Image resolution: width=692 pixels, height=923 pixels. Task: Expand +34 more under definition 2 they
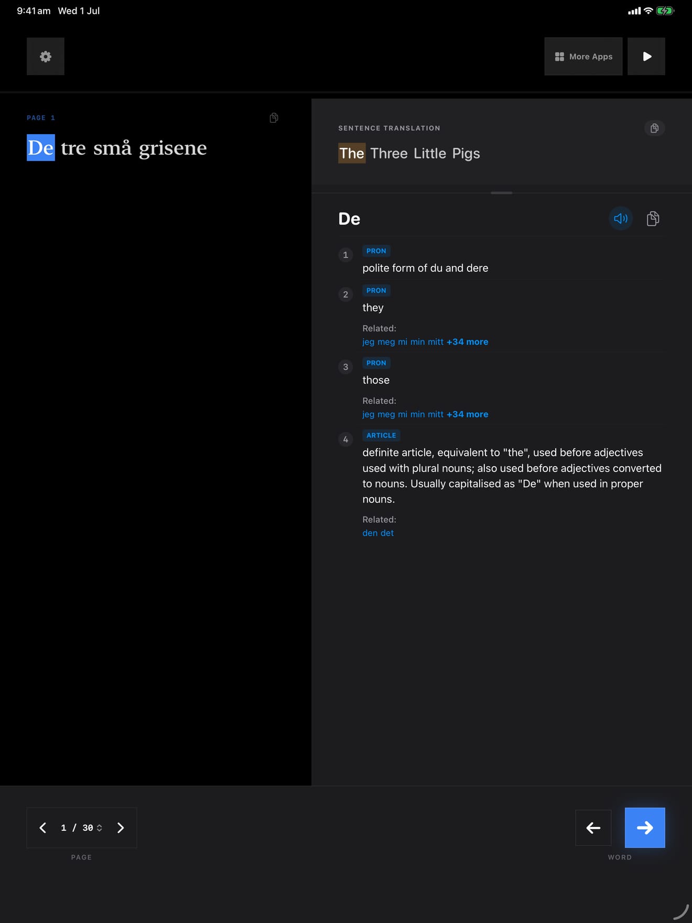coord(467,341)
